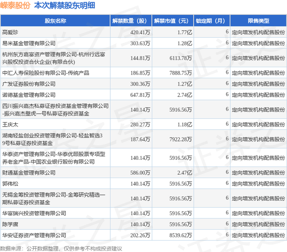Click the 股东名称 column header

[x=55, y=20]
